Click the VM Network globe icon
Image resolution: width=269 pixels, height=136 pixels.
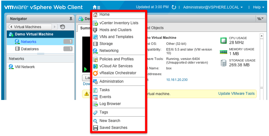pyautogui.click(x=11, y=67)
